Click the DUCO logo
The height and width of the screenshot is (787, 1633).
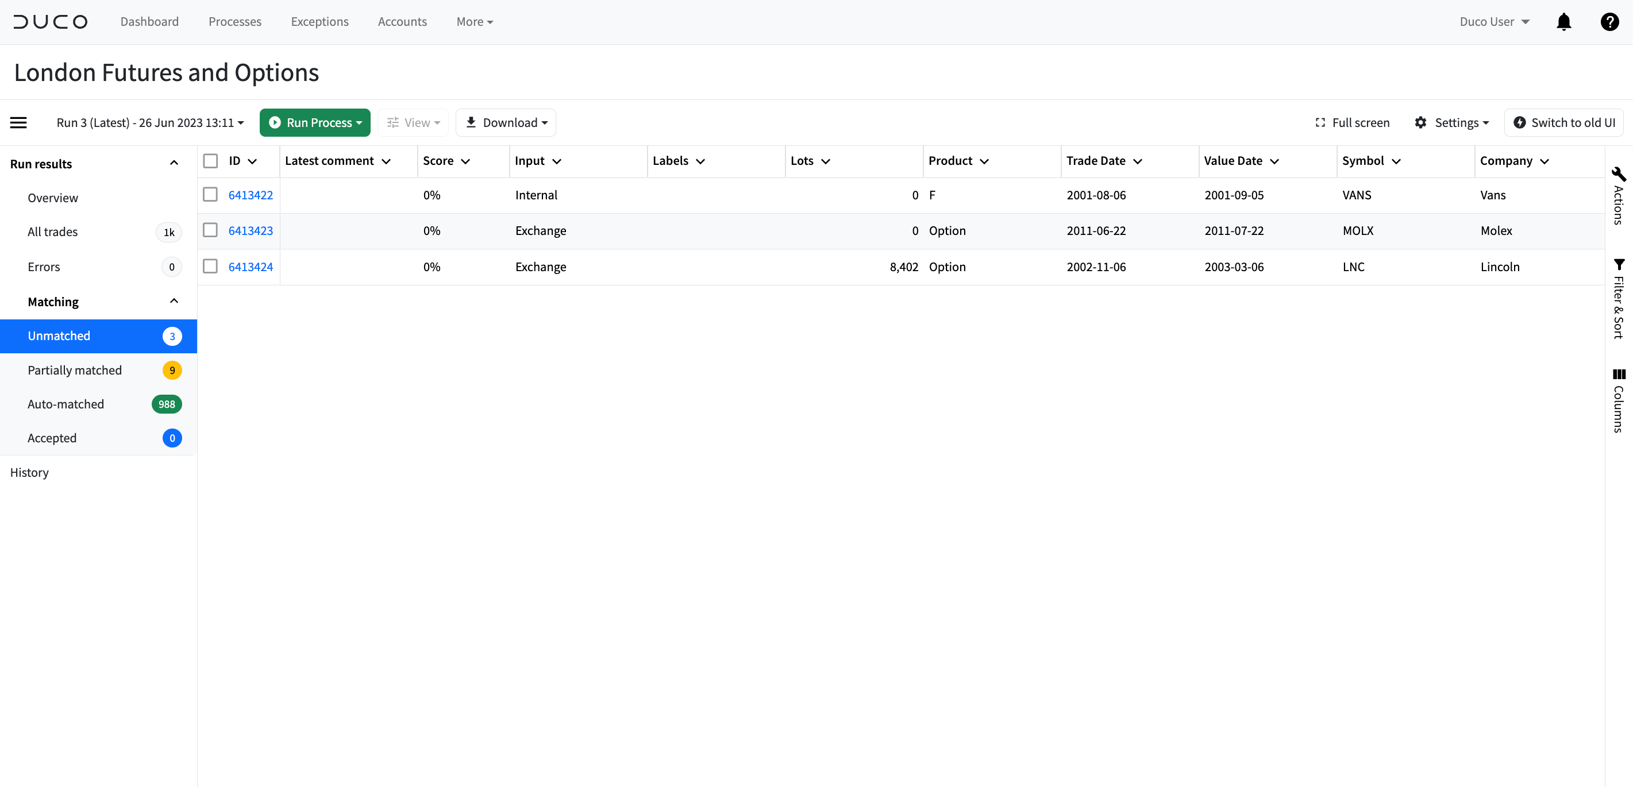tap(51, 21)
